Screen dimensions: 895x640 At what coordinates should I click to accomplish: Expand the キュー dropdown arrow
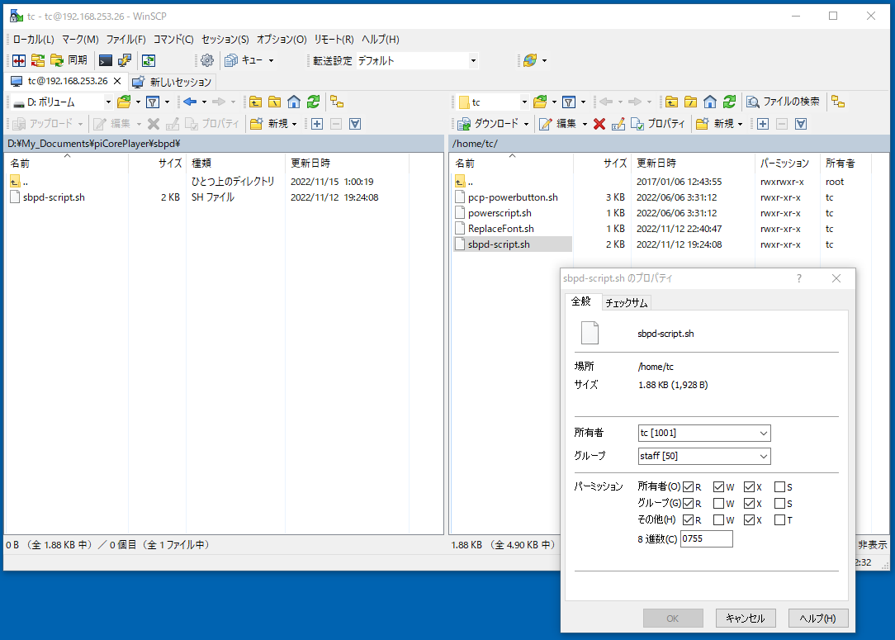(x=271, y=60)
